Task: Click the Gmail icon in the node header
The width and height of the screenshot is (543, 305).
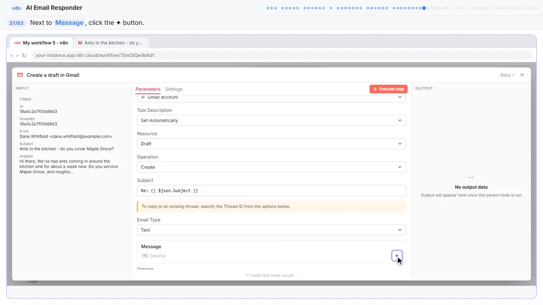Action: click(x=20, y=75)
